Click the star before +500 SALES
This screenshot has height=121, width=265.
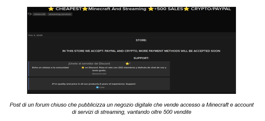coord(151,9)
